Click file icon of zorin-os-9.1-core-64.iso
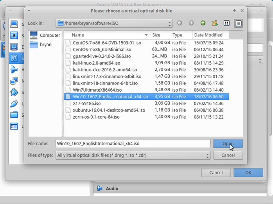Image resolution: width=273 pixels, height=204 pixels. pyautogui.click(x=68, y=117)
